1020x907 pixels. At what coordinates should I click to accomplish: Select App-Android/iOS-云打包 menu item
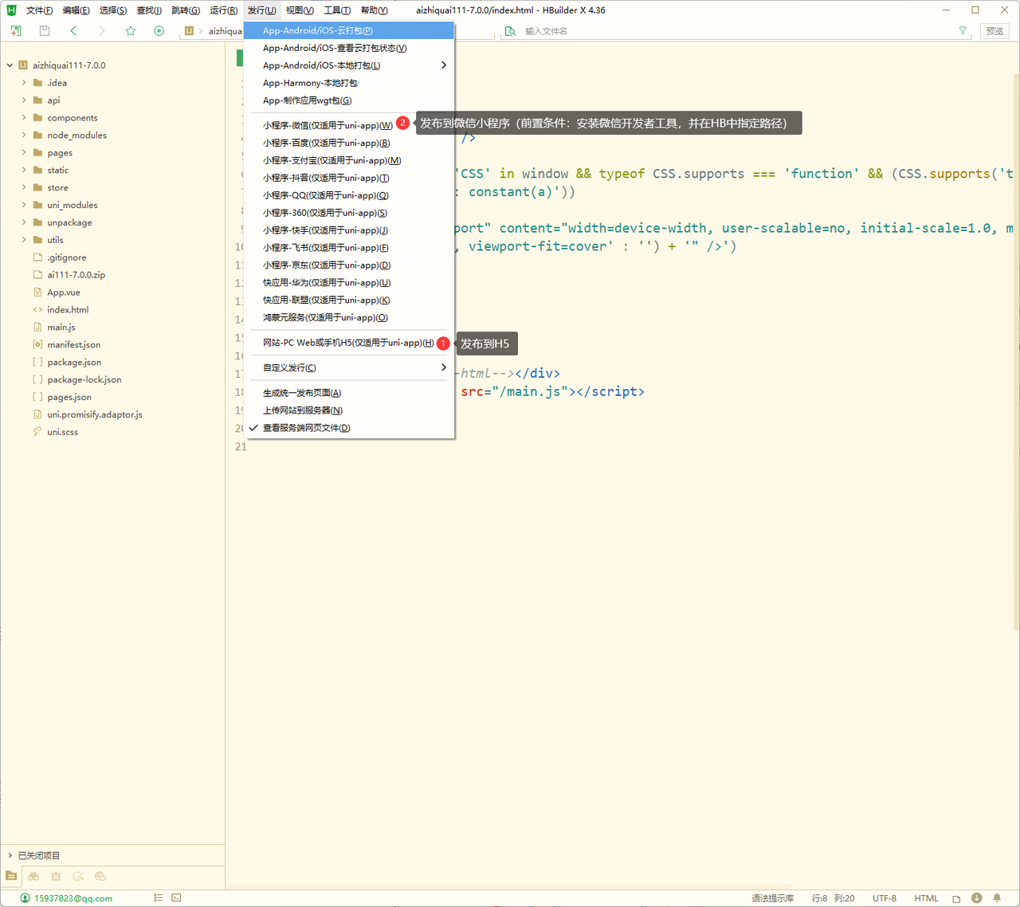click(348, 30)
